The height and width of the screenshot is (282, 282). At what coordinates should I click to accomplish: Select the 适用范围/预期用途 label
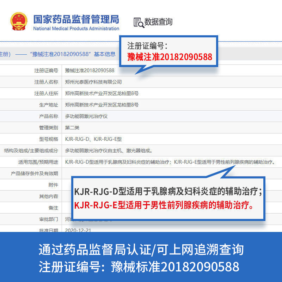[38, 162]
